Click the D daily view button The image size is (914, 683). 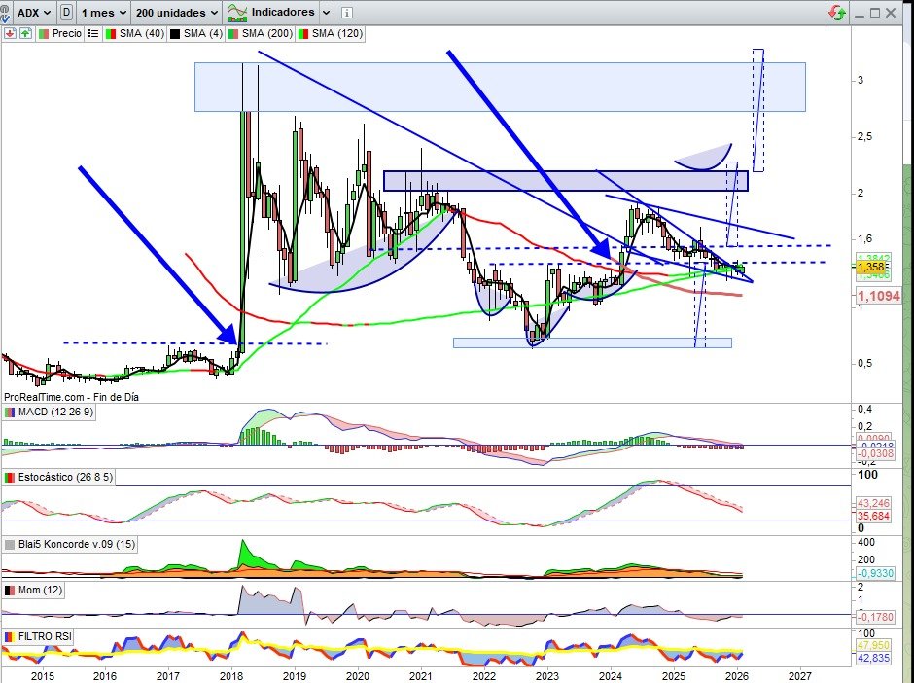(66, 13)
